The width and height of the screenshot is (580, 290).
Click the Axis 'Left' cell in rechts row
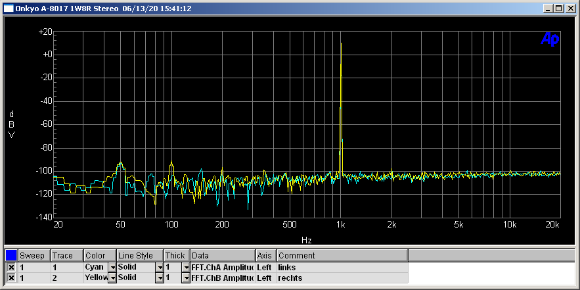tap(266, 278)
